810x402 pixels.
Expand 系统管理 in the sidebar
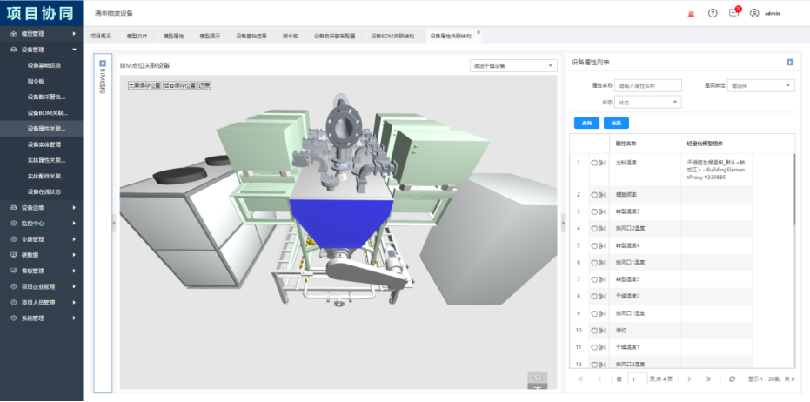click(x=42, y=318)
